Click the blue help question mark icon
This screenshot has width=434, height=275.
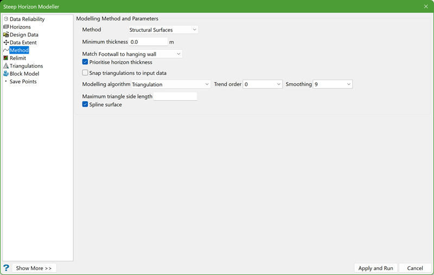[x=6, y=268]
